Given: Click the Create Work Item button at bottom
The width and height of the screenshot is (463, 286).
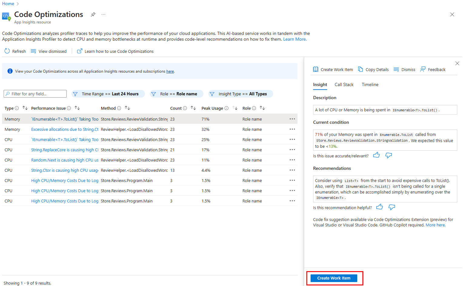Looking at the screenshot, I should pos(334,278).
